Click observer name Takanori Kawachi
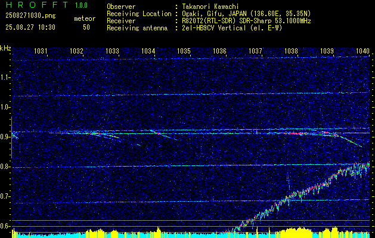This screenshot has width=375, height=238. coord(210,7)
